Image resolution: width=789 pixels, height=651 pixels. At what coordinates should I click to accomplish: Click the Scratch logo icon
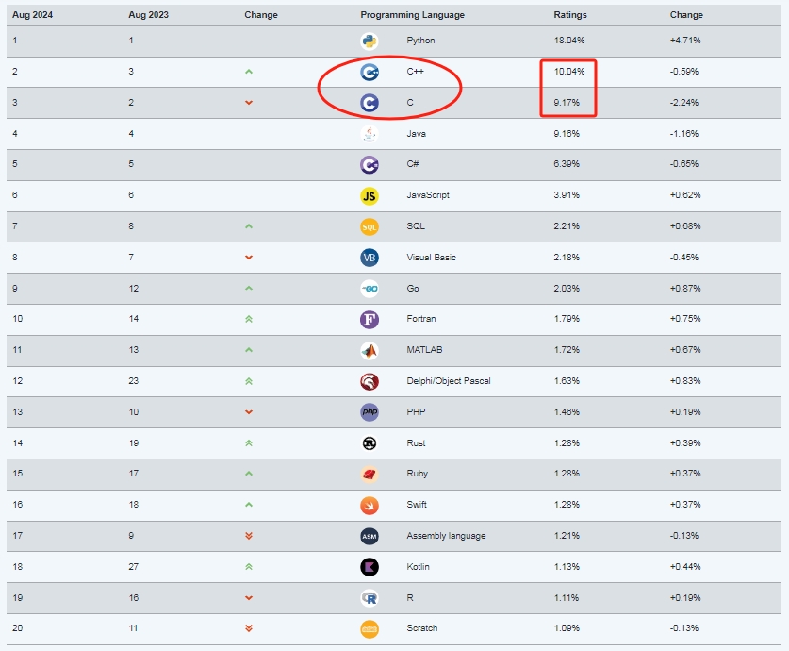click(370, 629)
